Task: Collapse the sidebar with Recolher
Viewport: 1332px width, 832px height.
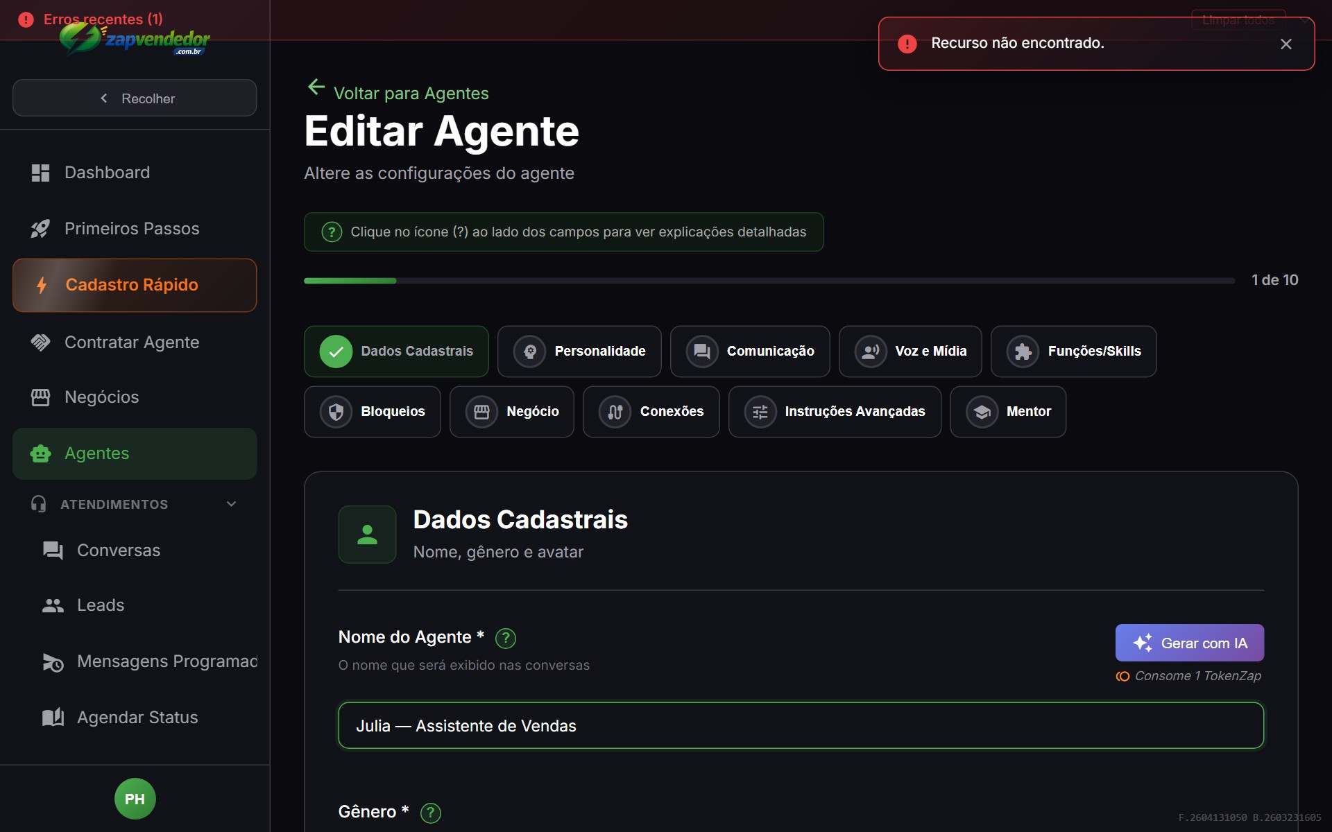Action: [135, 98]
